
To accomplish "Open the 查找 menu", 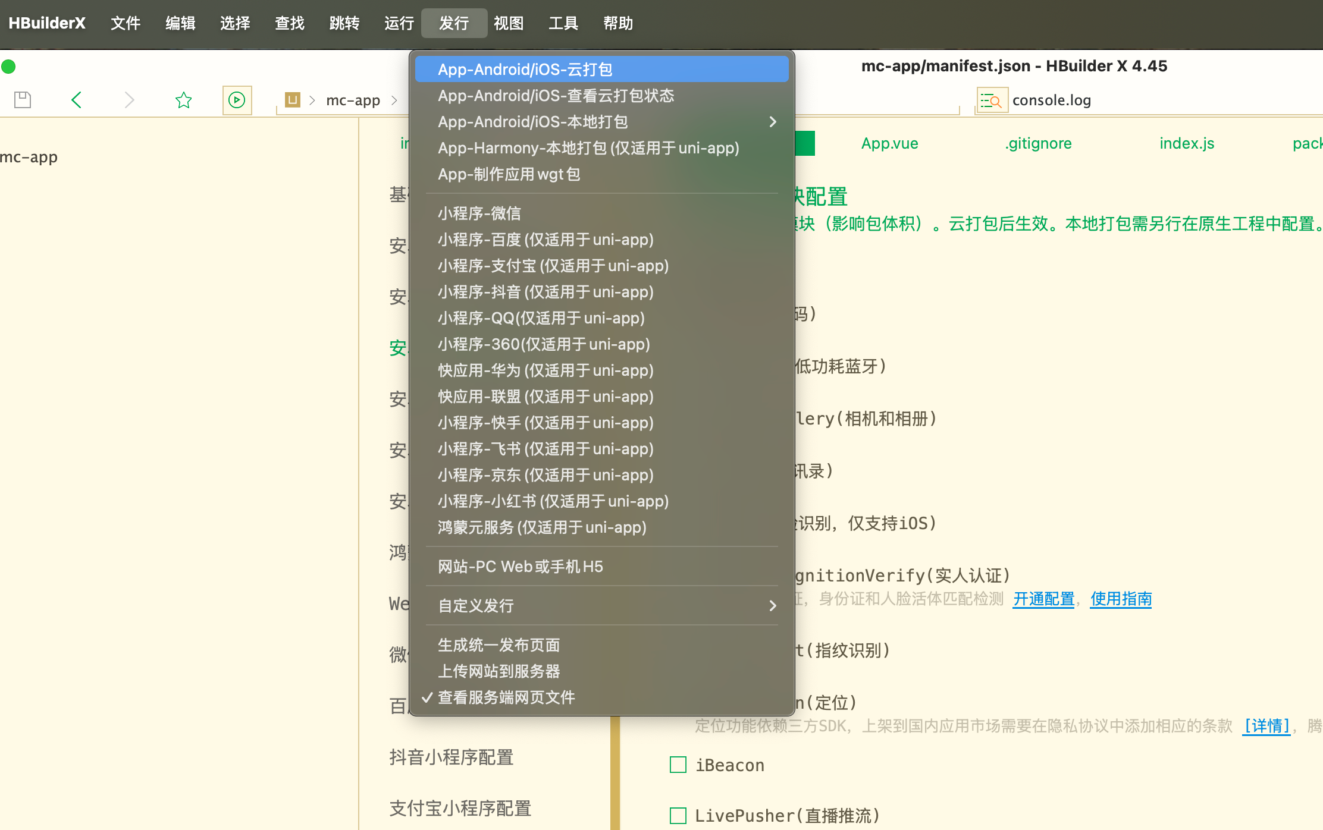I will [290, 23].
